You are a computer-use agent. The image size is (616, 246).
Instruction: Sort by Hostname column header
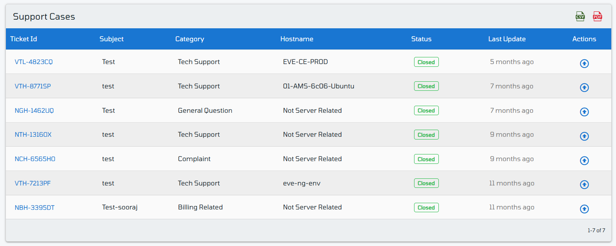click(x=297, y=39)
